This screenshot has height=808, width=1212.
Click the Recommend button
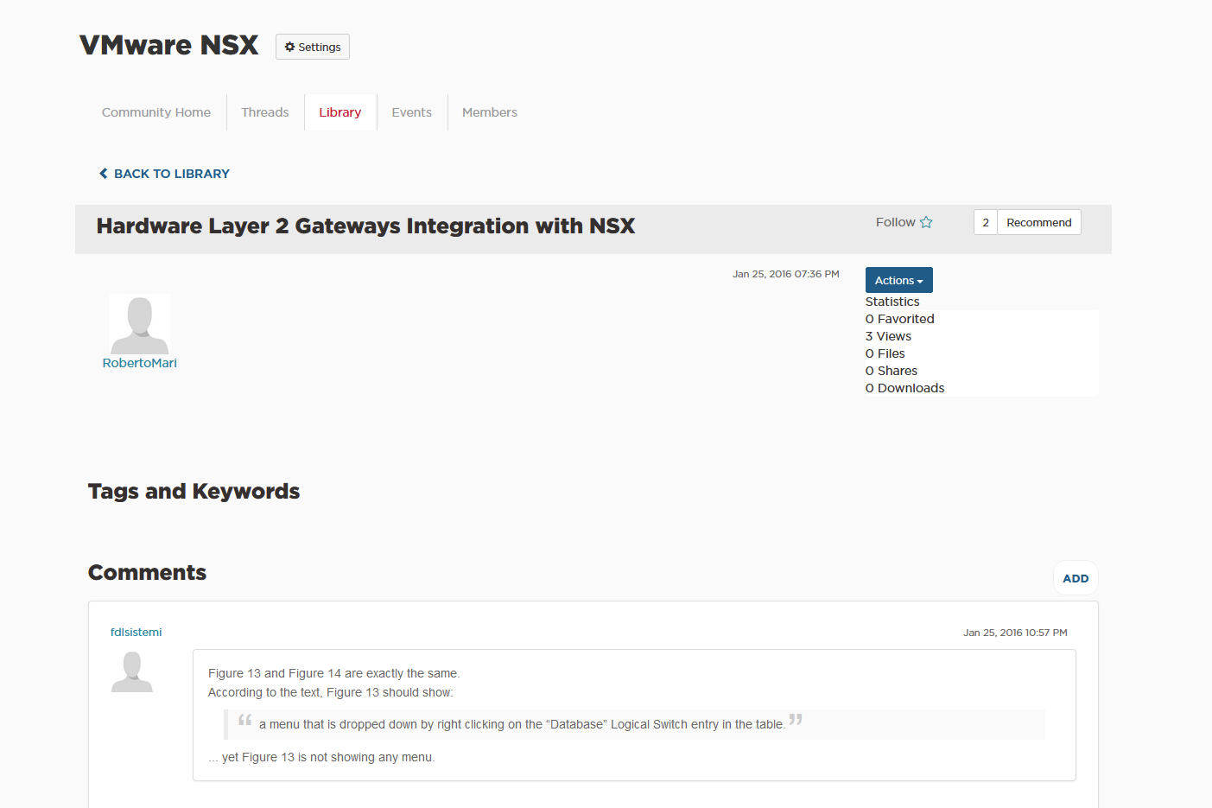tap(1039, 222)
